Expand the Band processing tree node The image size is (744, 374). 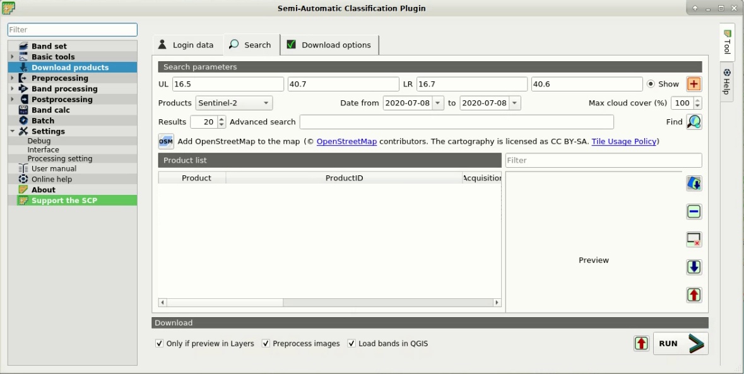[x=13, y=89]
